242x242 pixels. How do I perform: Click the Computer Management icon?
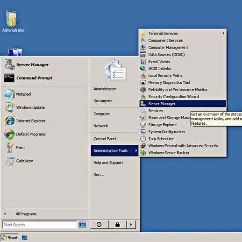[143, 47]
